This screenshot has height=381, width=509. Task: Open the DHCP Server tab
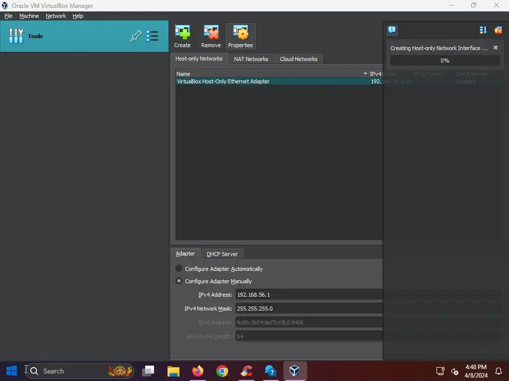(x=222, y=254)
